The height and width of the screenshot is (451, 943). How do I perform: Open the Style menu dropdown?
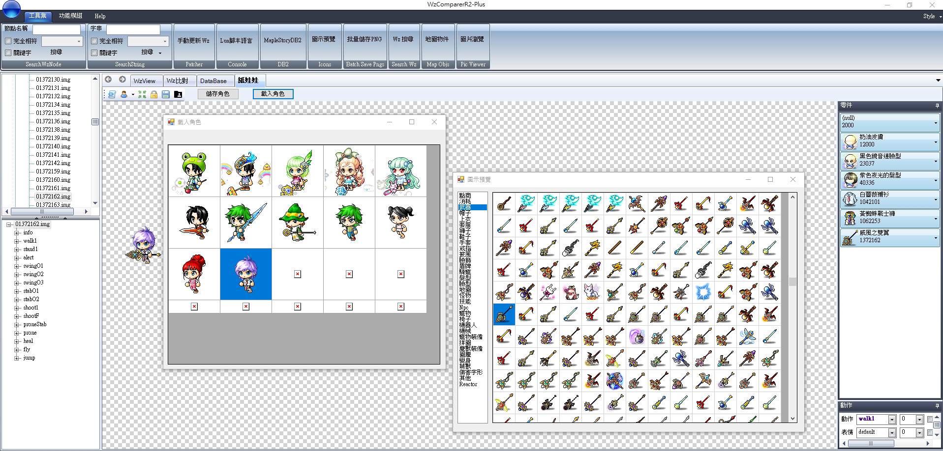pos(932,16)
